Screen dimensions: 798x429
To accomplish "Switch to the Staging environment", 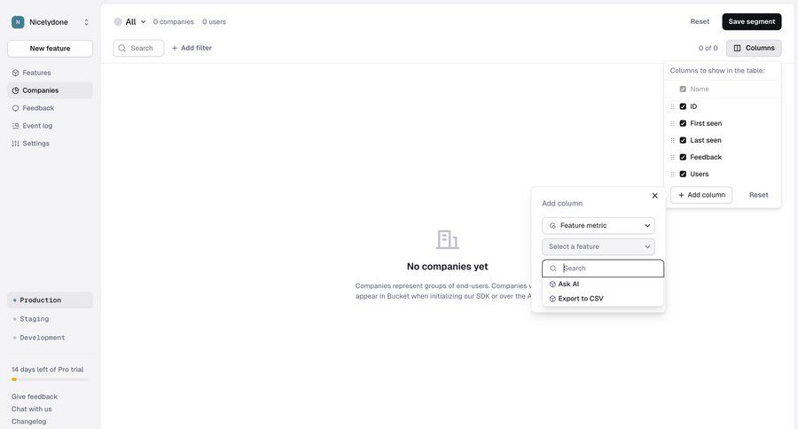I will [35, 319].
